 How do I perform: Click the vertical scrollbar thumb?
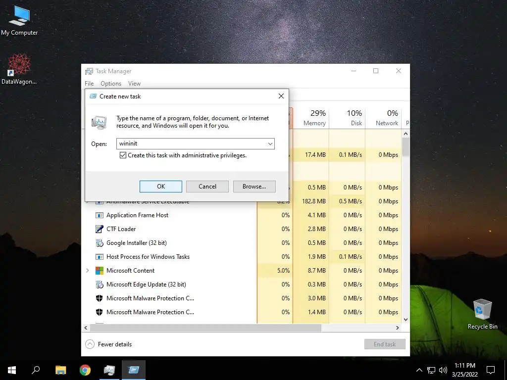coord(406,147)
